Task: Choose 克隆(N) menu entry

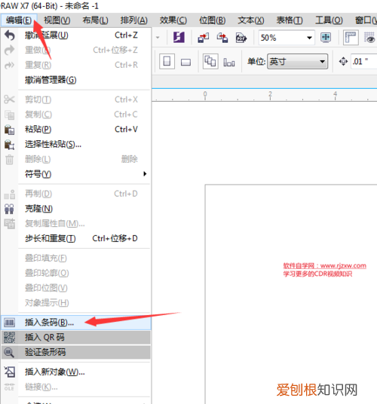Action: (x=76, y=209)
